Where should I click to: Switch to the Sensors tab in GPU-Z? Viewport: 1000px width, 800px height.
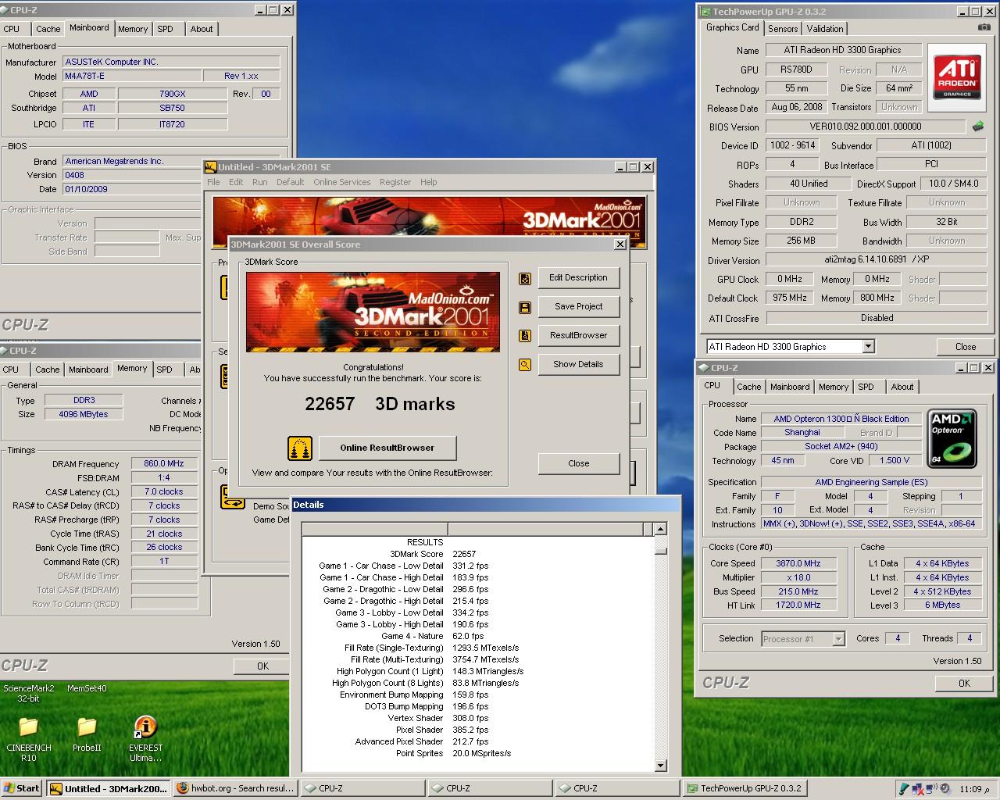click(x=783, y=29)
